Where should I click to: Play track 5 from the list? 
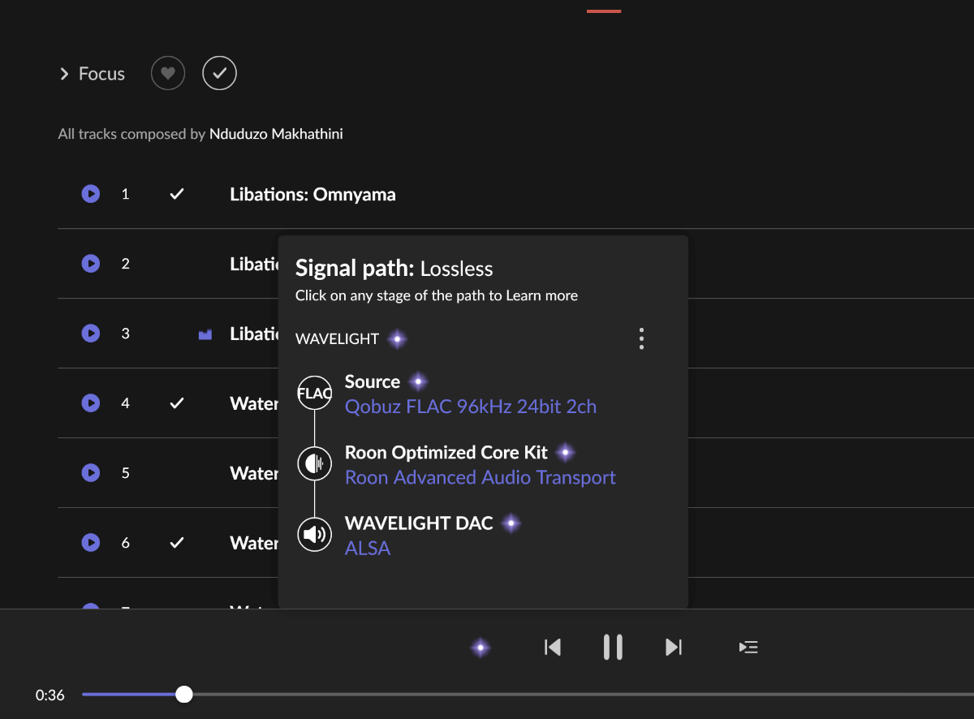click(91, 472)
